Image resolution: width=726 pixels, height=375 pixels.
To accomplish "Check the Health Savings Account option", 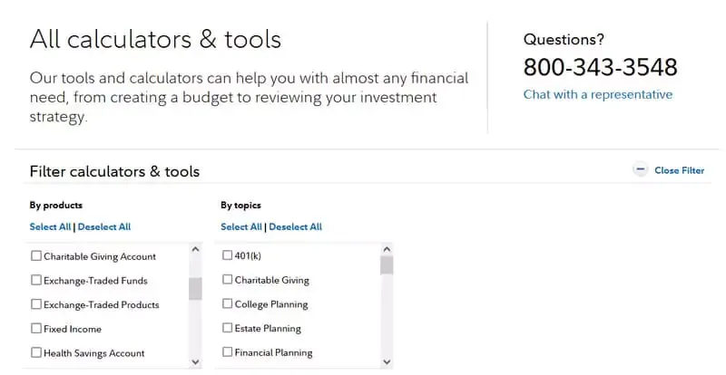I will 36,352.
